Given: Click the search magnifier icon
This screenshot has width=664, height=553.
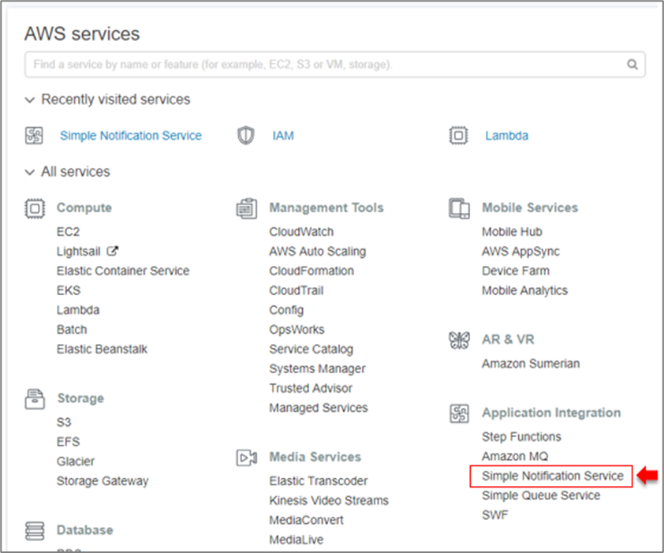Looking at the screenshot, I should tap(632, 65).
